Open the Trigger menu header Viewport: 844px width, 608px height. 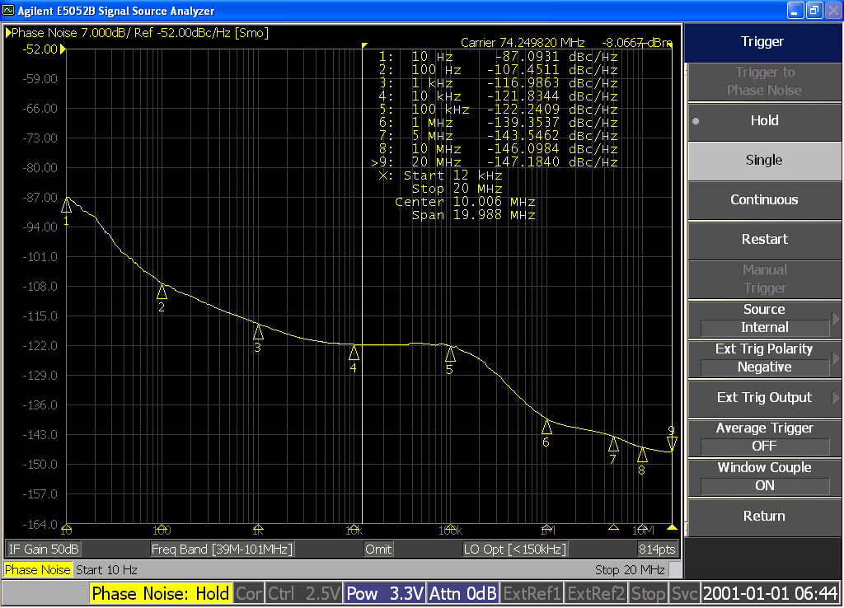point(763,41)
